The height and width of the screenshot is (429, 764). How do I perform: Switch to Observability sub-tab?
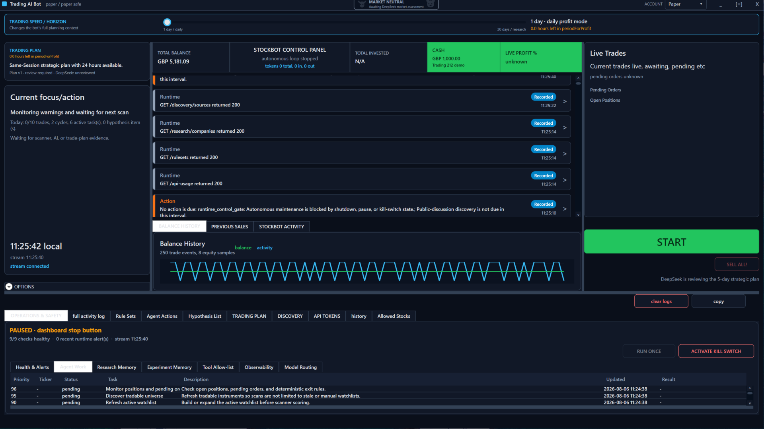pyautogui.click(x=259, y=367)
